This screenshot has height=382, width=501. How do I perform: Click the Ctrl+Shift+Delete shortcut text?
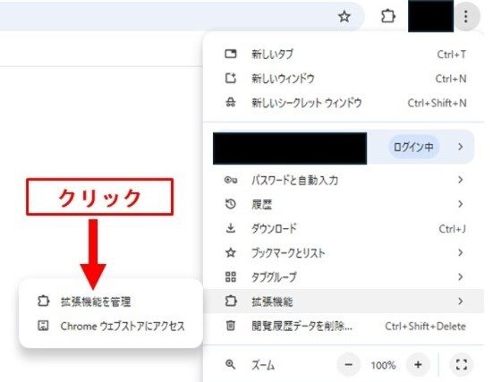click(426, 327)
